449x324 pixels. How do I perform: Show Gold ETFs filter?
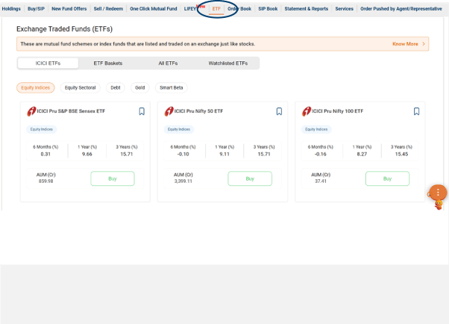[139, 87]
